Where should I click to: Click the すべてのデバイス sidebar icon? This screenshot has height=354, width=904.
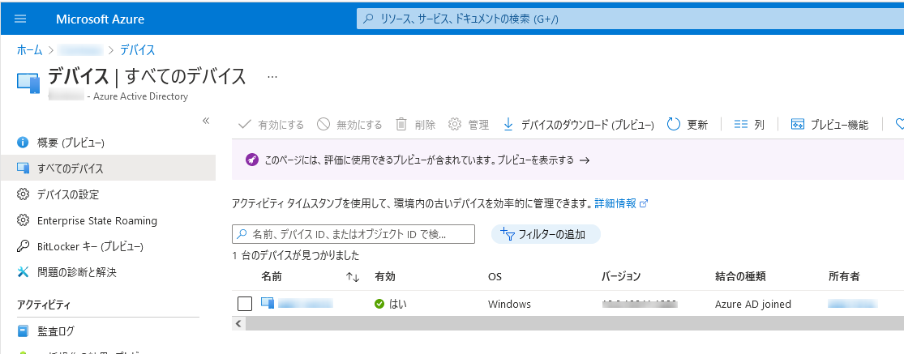[x=23, y=168]
